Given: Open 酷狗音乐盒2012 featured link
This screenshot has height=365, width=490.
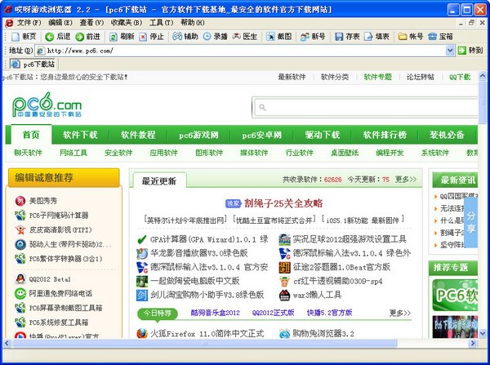Looking at the screenshot, I should pos(216,313).
